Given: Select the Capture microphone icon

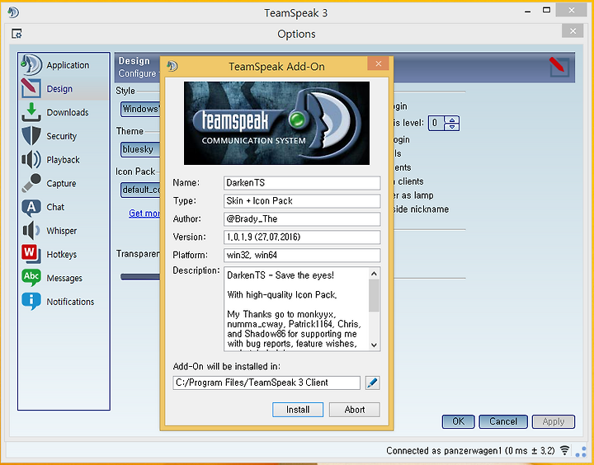Looking at the screenshot, I should click(31, 183).
